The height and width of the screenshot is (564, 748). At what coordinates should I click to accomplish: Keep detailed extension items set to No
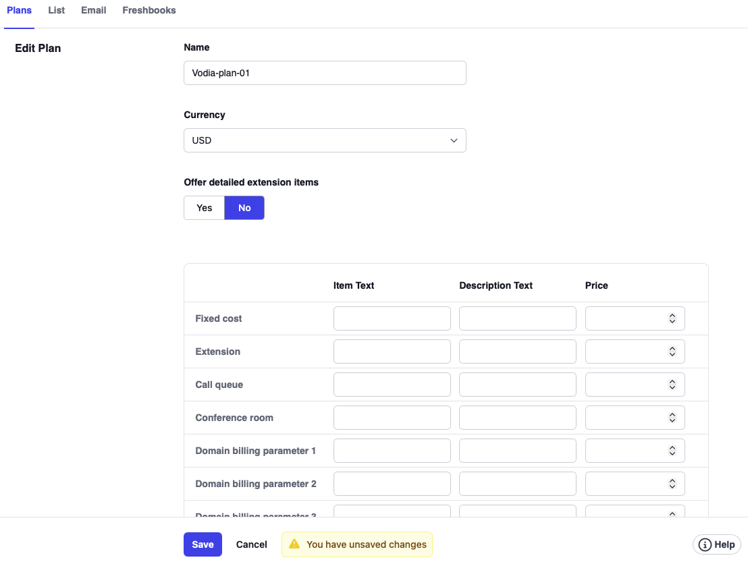point(244,208)
